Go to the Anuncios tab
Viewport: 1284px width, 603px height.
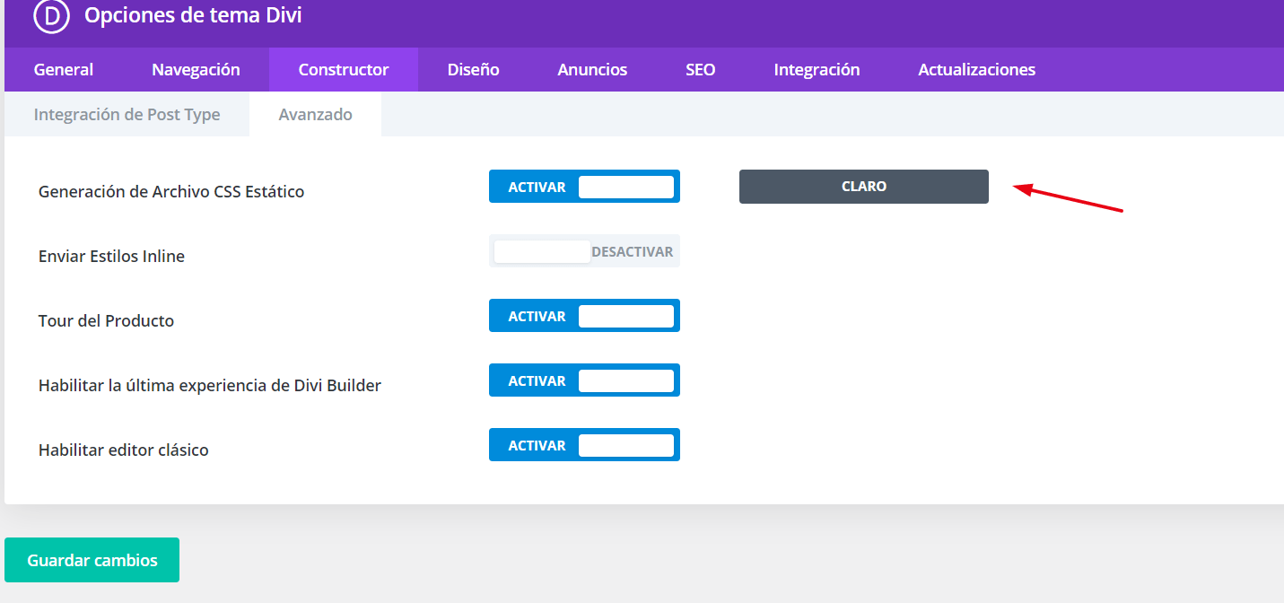coord(592,70)
